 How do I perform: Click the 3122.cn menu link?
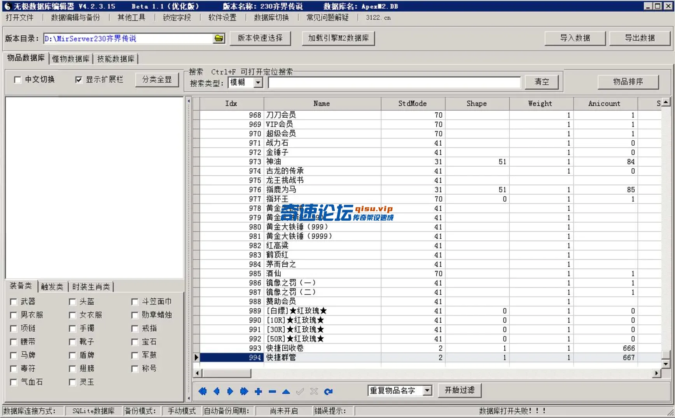click(378, 17)
